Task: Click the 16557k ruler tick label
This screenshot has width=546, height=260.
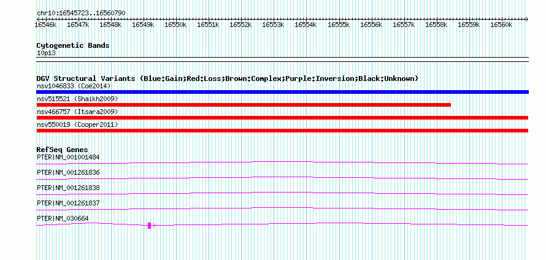Action: tap(404, 25)
